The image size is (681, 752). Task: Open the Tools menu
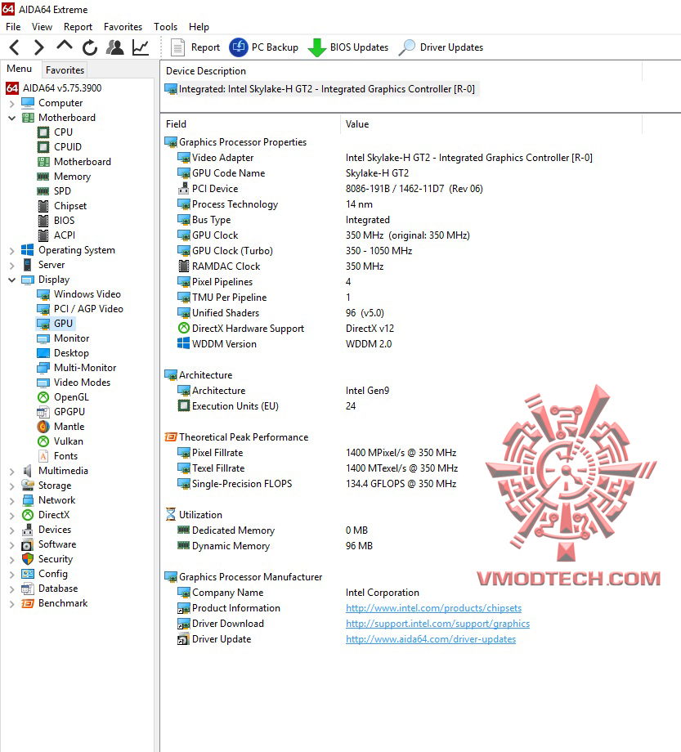(x=165, y=27)
